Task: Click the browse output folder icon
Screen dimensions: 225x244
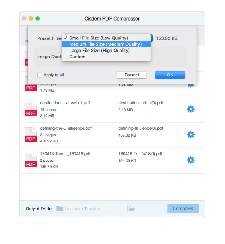Action: point(132,208)
